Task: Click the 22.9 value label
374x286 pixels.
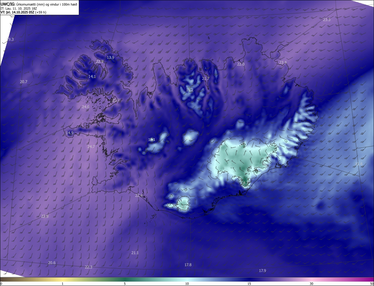Action: 100,61
